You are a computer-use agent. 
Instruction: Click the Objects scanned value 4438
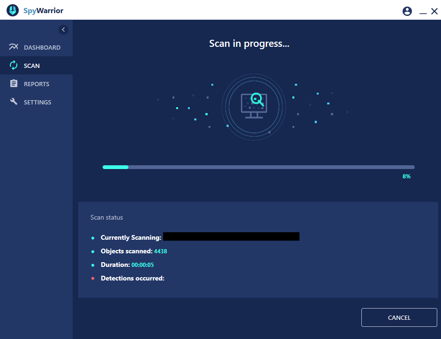(161, 251)
